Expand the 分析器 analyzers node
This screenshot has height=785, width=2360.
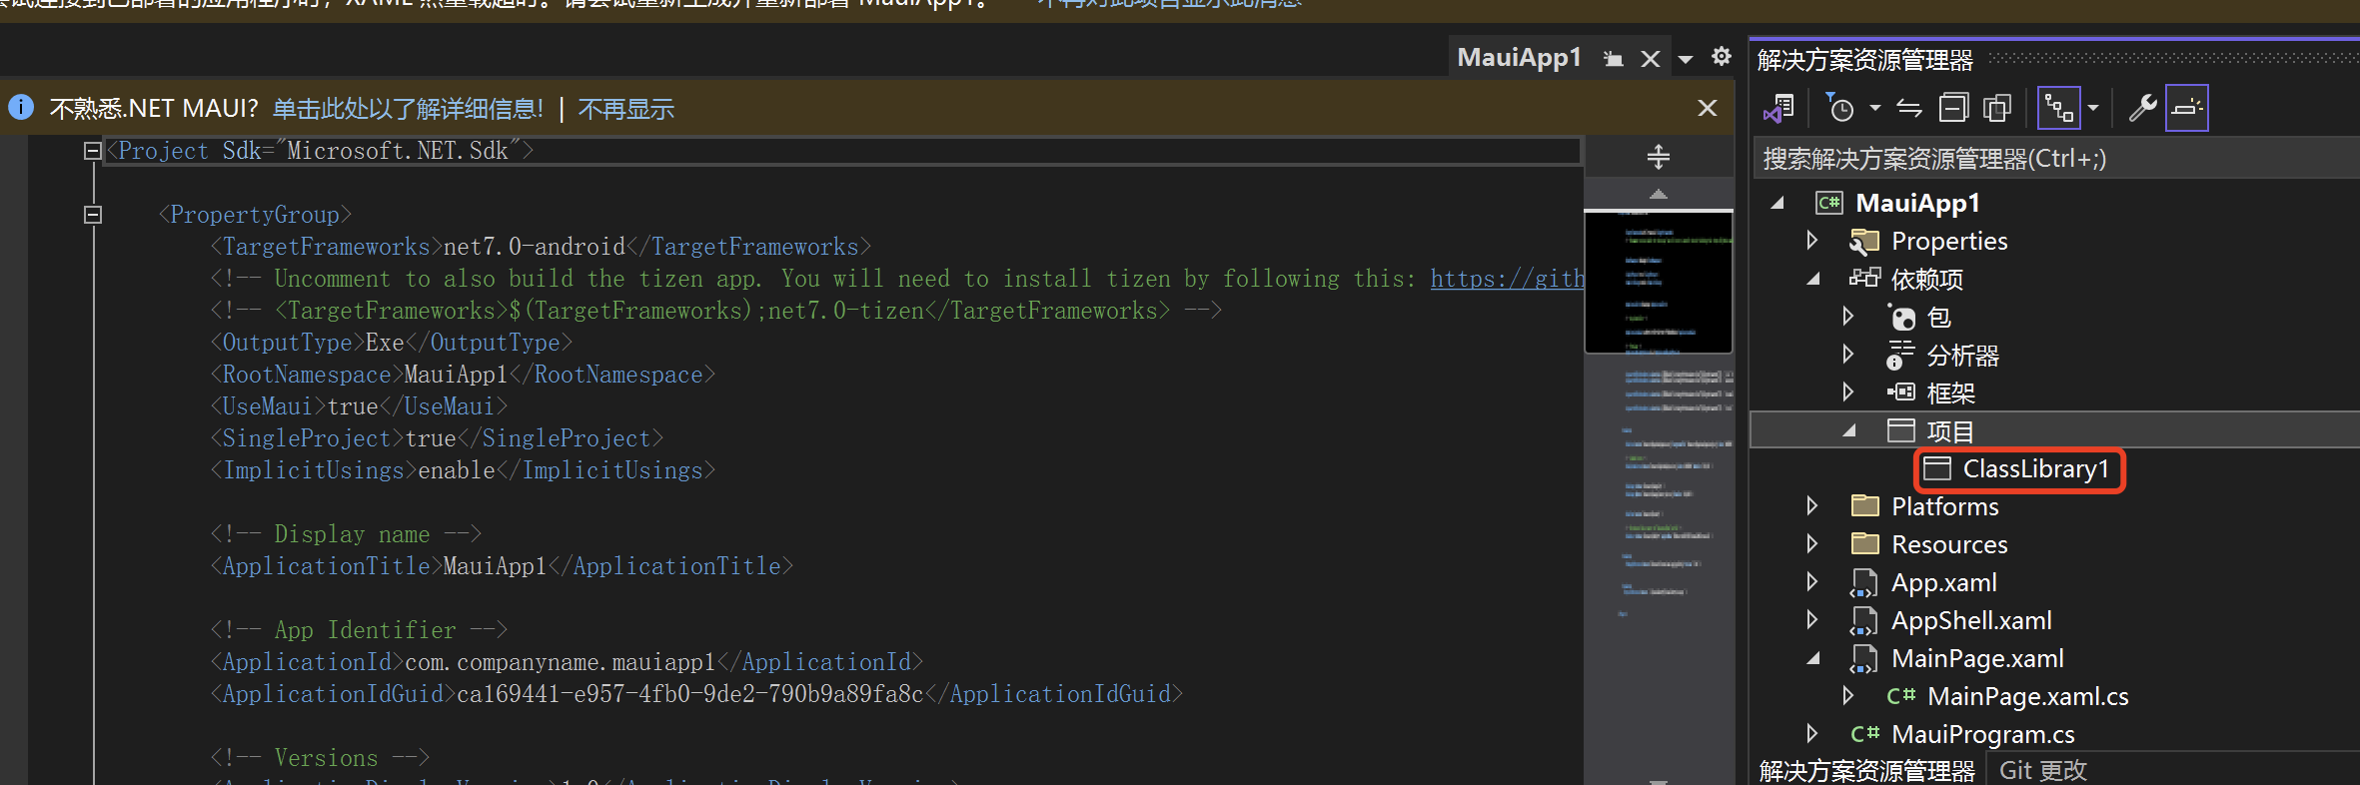(x=1847, y=355)
